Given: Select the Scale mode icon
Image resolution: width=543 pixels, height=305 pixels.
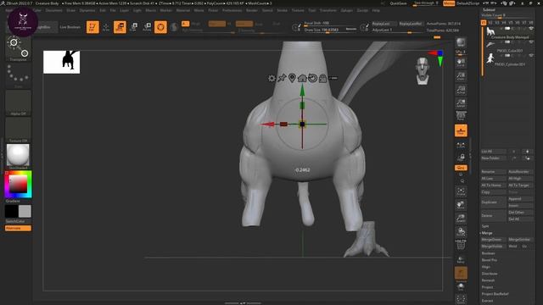Looking at the screenshot, I should coord(134,27).
